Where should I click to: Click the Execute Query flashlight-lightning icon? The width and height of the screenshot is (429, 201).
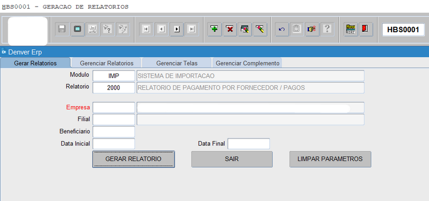tap(123, 29)
